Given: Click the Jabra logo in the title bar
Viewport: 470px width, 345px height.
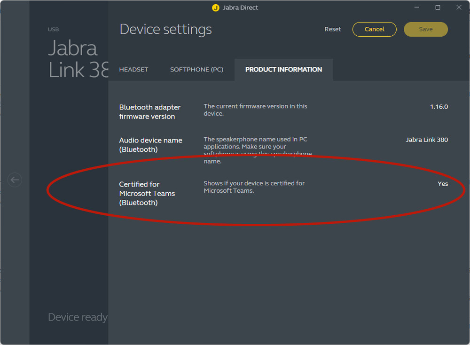Looking at the screenshot, I should pyautogui.click(x=216, y=8).
